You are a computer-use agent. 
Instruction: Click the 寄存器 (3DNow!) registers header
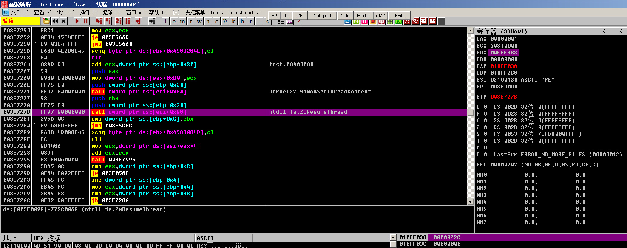point(502,31)
